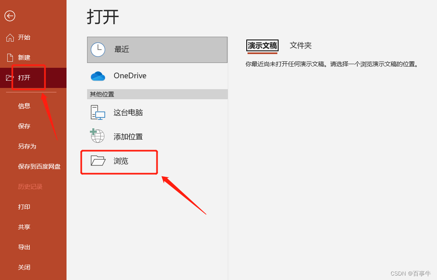Click the clock icon for 最近

coord(98,50)
